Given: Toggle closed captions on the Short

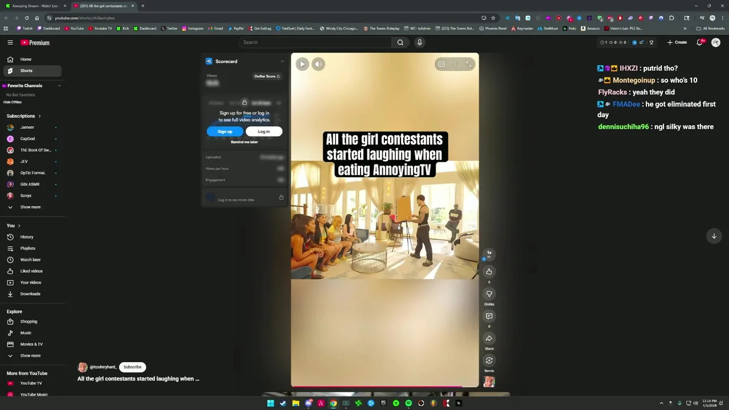Looking at the screenshot, I should pyautogui.click(x=441, y=64).
